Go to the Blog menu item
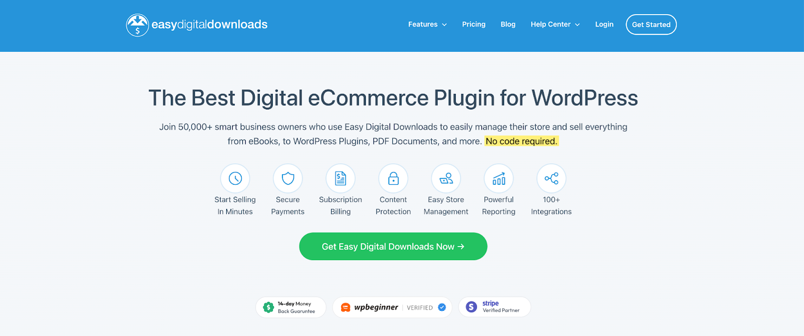Image resolution: width=804 pixels, height=336 pixels. click(508, 24)
